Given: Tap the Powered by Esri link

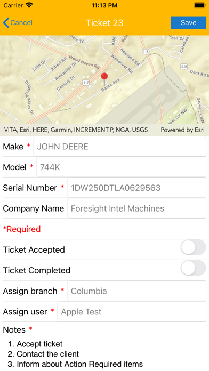Looking at the screenshot, I should coord(182,130).
